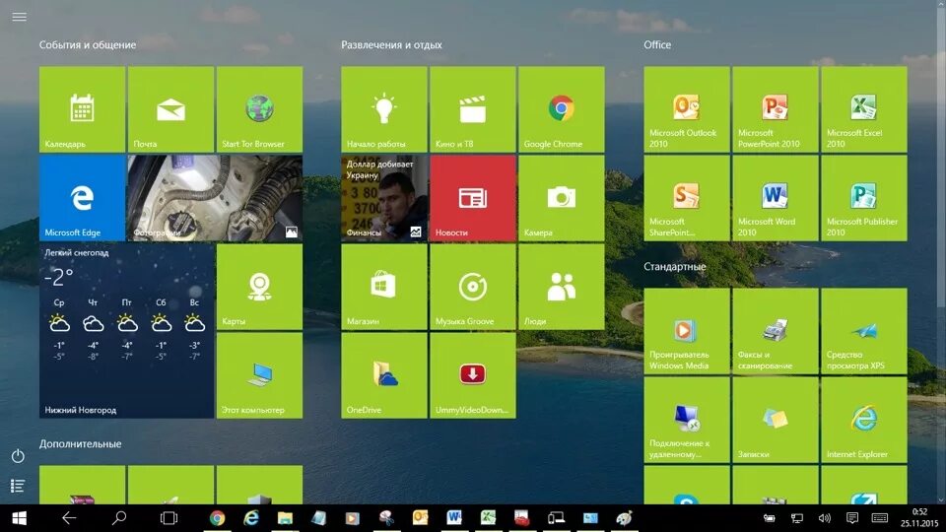
Task: Open the Action Center notifications icon
Action: coord(851,518)
